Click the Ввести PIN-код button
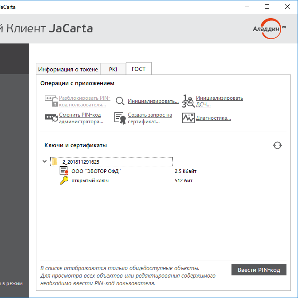This screenshot has height=298, width=298. (x=259, y=270)
